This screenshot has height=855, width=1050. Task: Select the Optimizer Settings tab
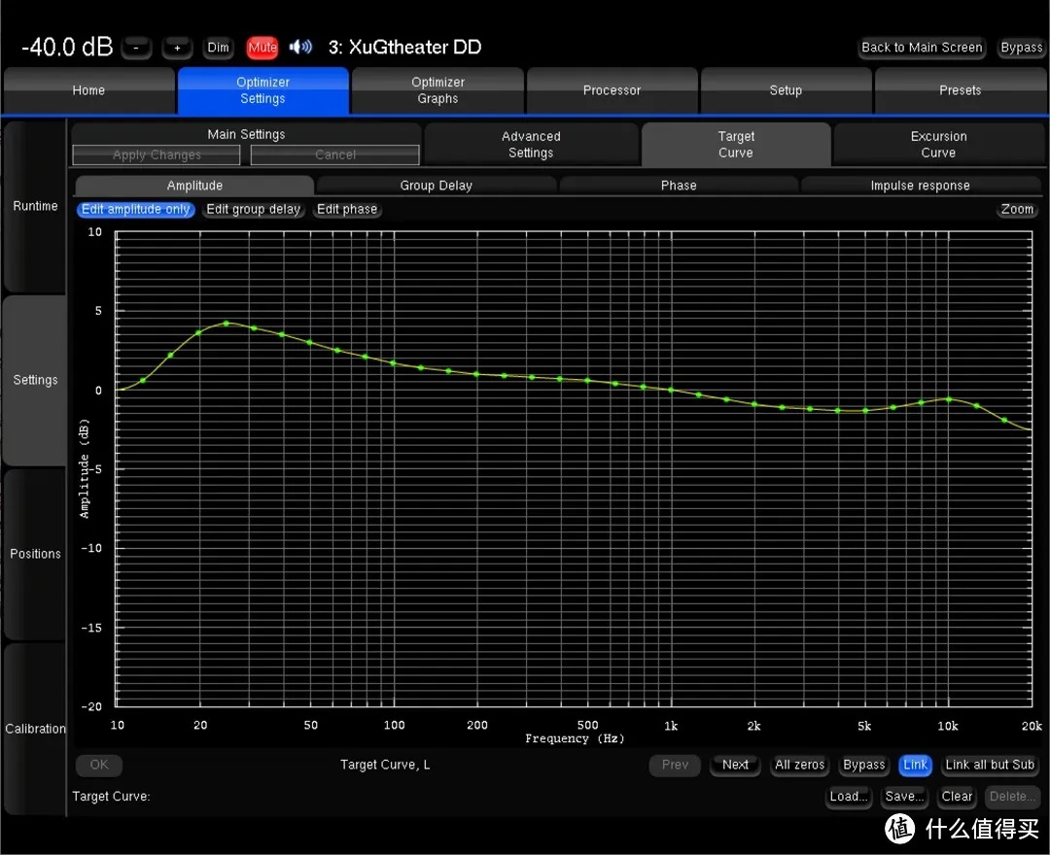[262, 90]
